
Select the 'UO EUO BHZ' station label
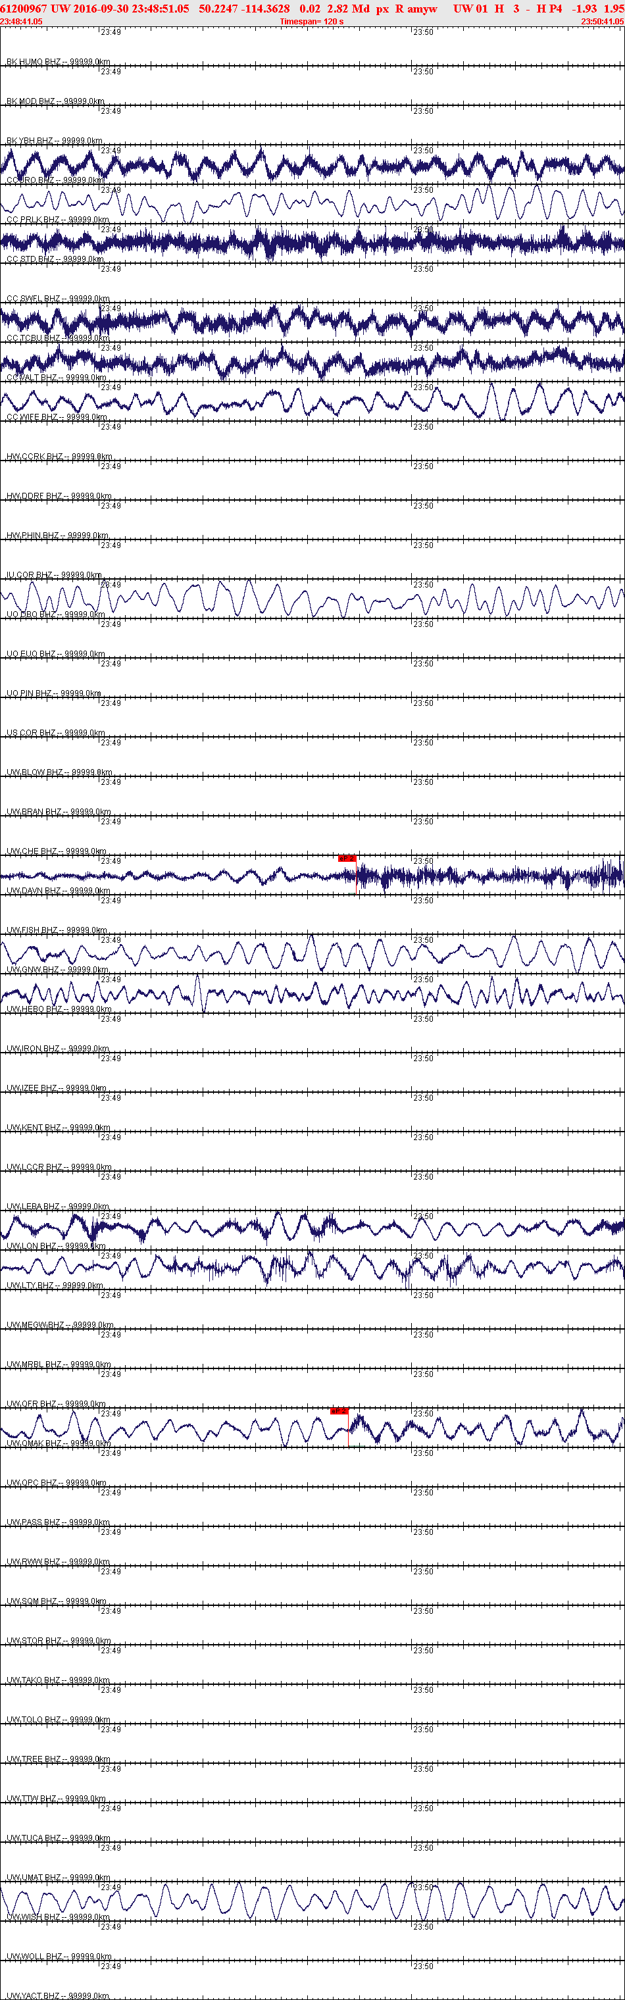pos(56,654)
